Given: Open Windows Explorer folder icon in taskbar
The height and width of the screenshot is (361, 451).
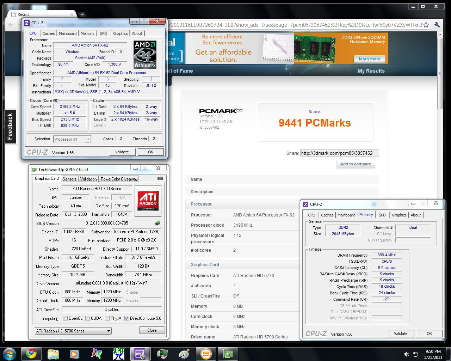Looking at the screenshot, I should pos(53,354).
